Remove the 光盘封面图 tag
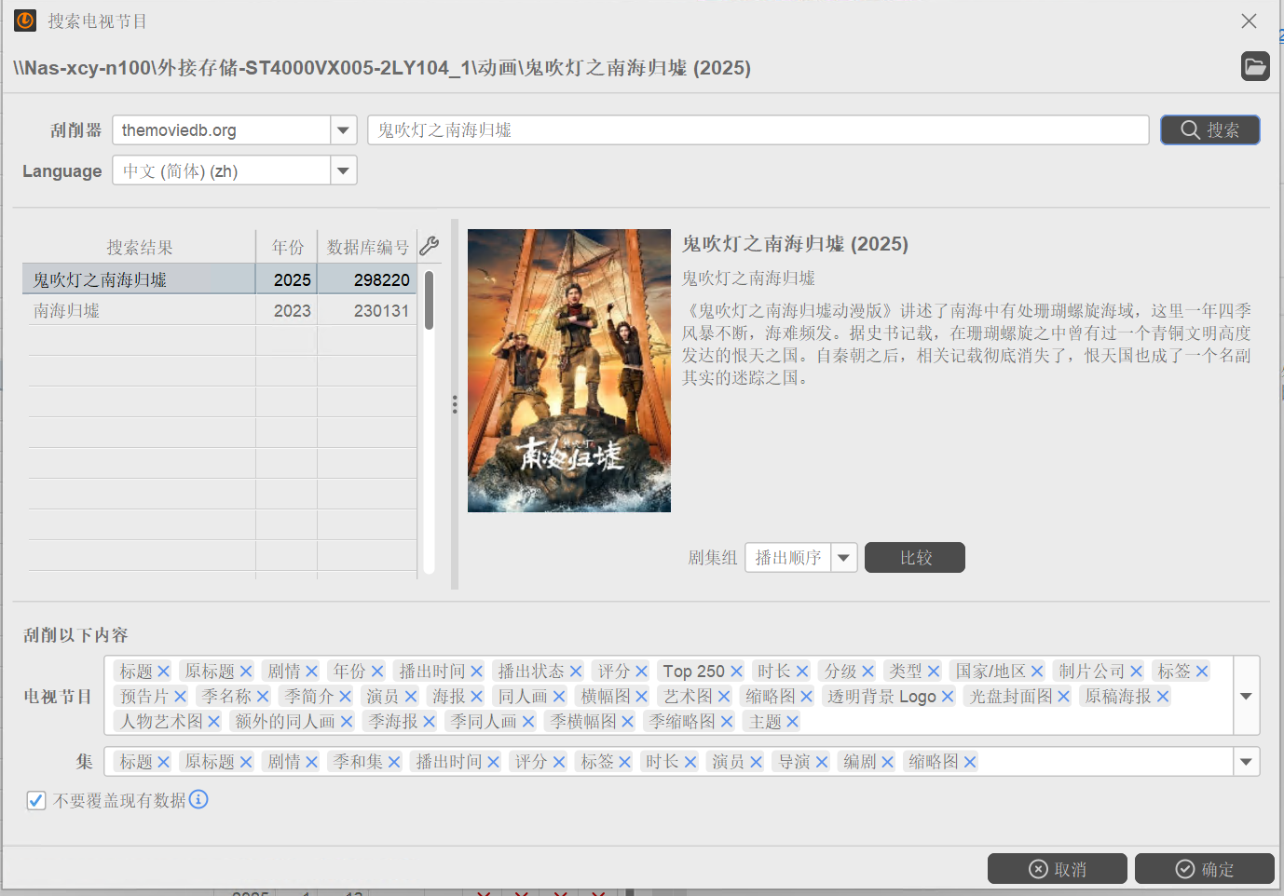Viewport: 1284px width, 896px height. pyautogui.click(x=1064, y=696)
